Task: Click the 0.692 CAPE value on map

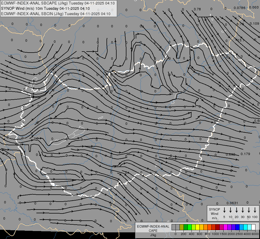Action: click(230, 154)
